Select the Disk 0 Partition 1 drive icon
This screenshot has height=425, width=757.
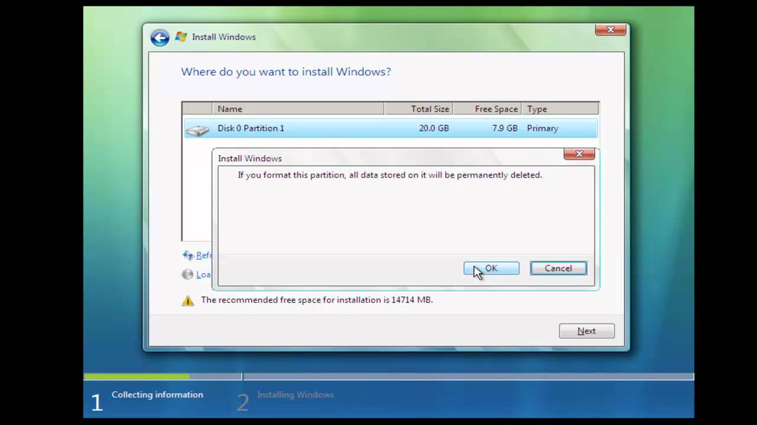tap(197, 129)
